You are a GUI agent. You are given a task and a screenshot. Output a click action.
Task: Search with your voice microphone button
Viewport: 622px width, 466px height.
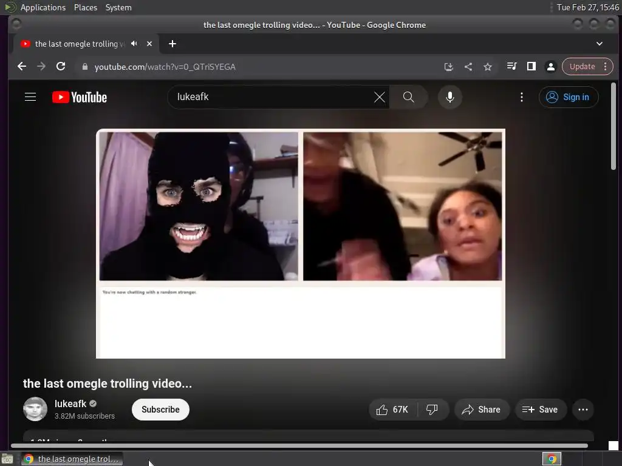[450, 97]
